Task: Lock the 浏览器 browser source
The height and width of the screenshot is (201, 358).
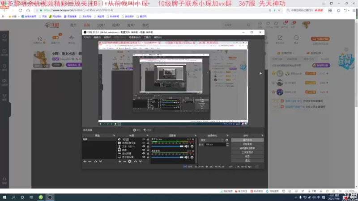Action: point(148,139)
